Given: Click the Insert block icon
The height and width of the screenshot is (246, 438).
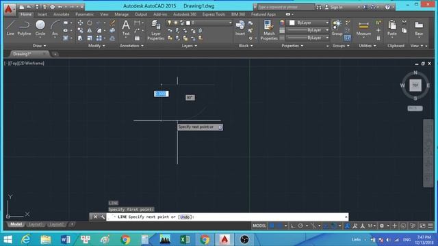Looking at the screenshot, I should point(240,28).
